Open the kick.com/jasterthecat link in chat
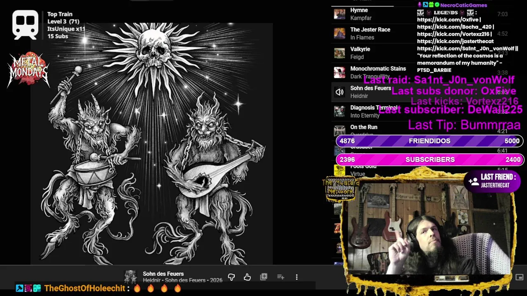This screenshot has height=296, width=527. click(455, 42)
